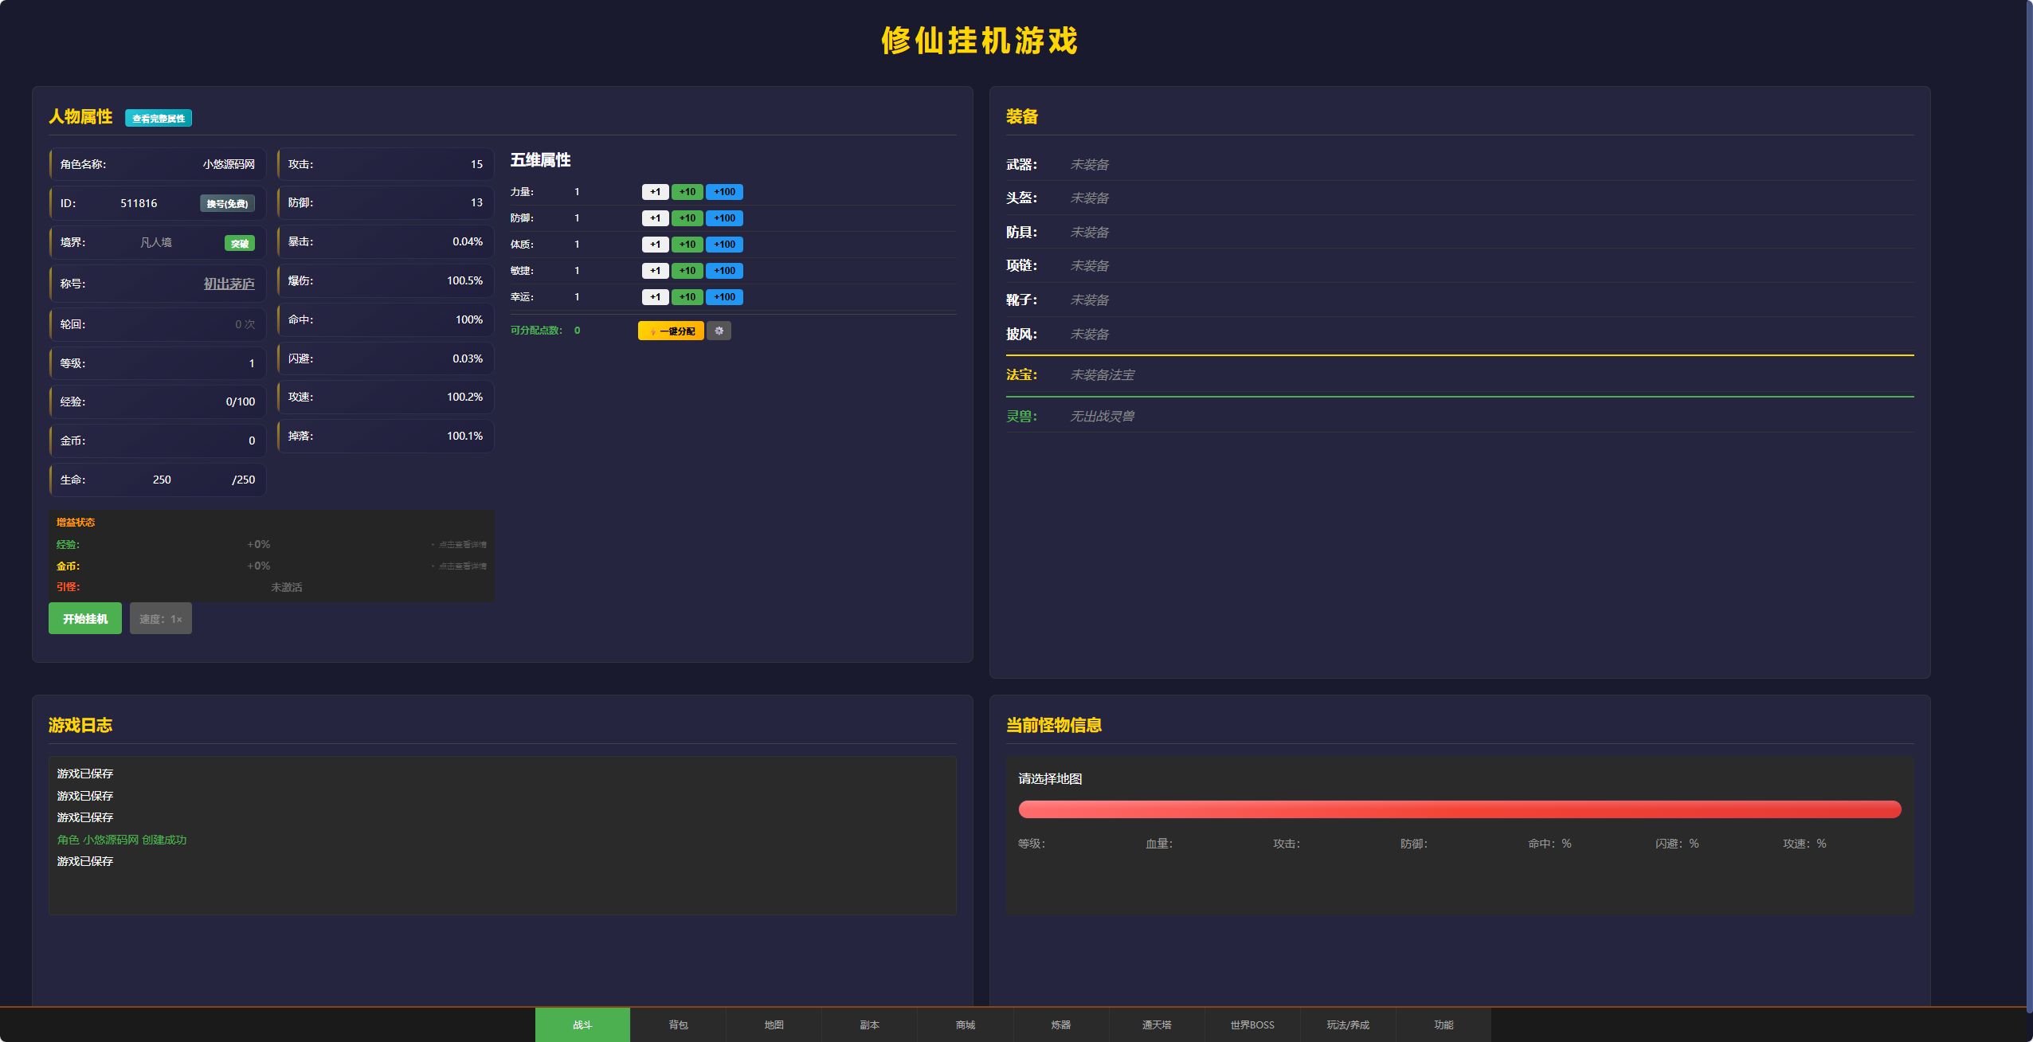2033x1042 pixels.
Task: Click the 武器 weapon equipment slot
Action: [1459, 164]
